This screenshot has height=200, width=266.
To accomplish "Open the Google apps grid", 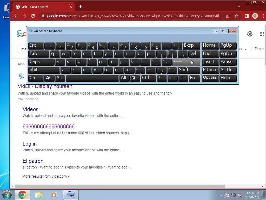I will tap(262, 34).
